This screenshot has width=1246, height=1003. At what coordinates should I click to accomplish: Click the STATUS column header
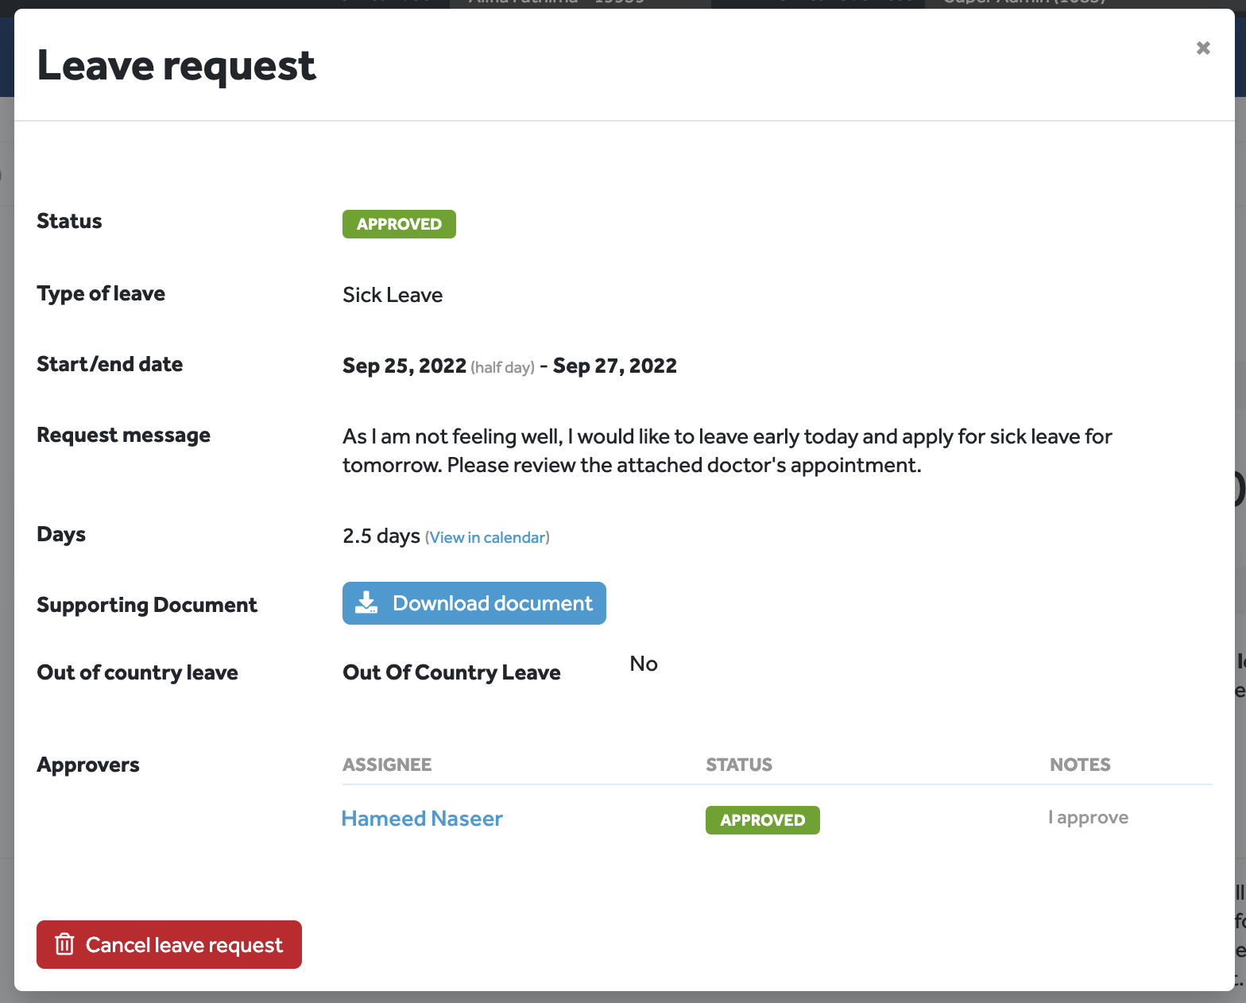(x=739, y=765)
